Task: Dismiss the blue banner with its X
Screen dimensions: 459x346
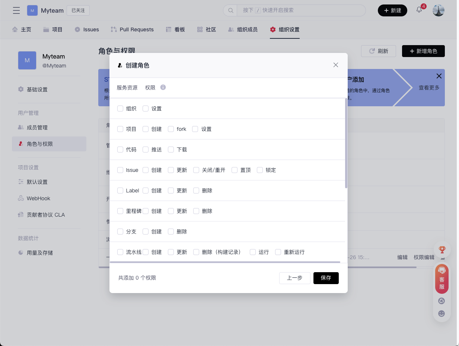Action: pyautogui.click(x=439, y=76)
